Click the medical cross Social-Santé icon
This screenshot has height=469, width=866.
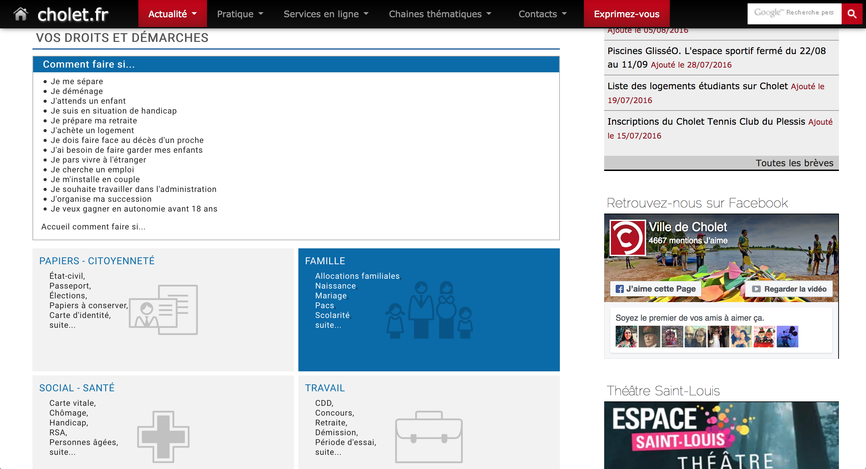163,437
